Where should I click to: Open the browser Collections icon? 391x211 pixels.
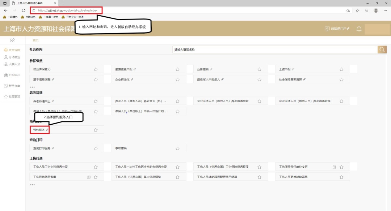click(366, 10)
